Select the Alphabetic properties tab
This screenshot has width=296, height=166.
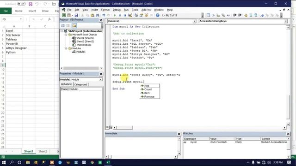coord(67,84)
